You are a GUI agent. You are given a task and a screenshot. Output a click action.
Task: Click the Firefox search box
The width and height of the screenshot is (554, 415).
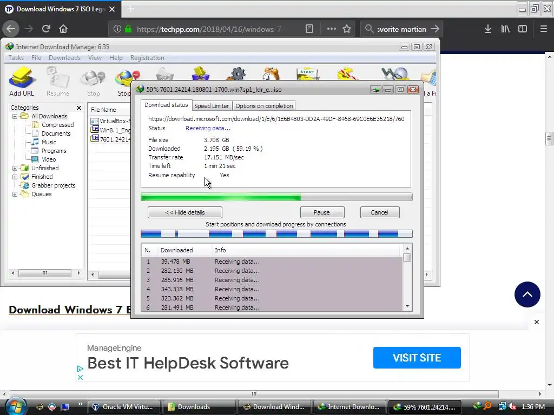pyautogui.click(x=402, y=29)
